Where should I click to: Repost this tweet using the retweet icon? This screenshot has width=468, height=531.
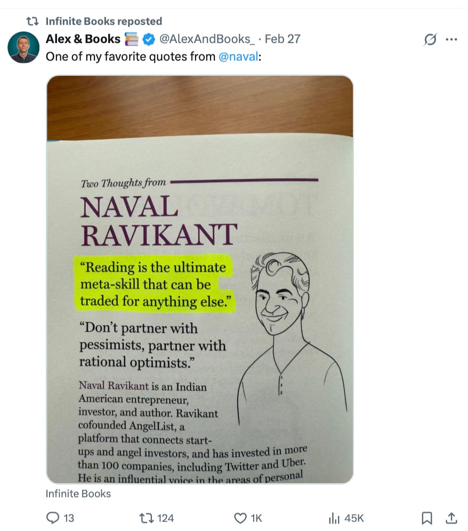pyautogui.click(x=147, y=518)
